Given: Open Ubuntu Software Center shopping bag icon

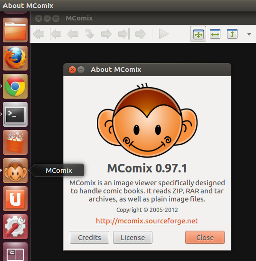Looking at the screenshot, I should [x=15, y=142].
